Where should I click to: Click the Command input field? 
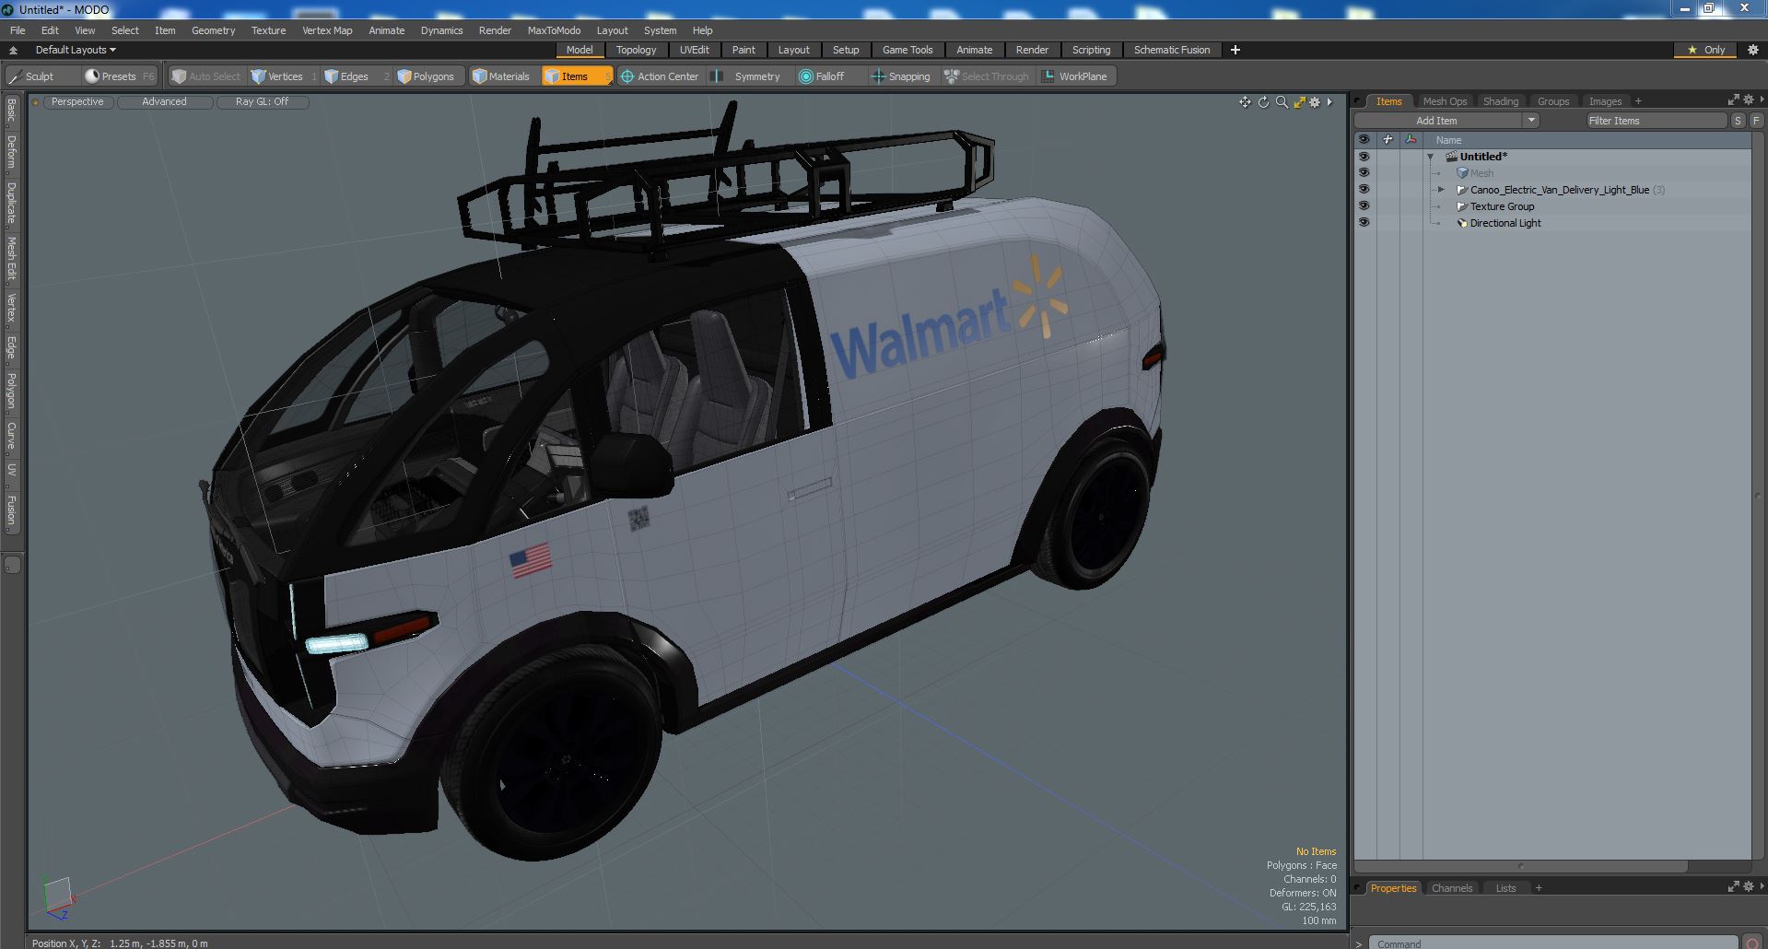pos(1554,943)
